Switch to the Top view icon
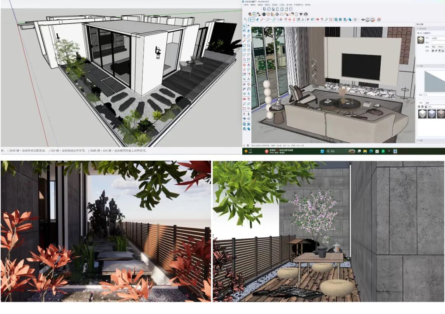 click(x=269, y=9)
